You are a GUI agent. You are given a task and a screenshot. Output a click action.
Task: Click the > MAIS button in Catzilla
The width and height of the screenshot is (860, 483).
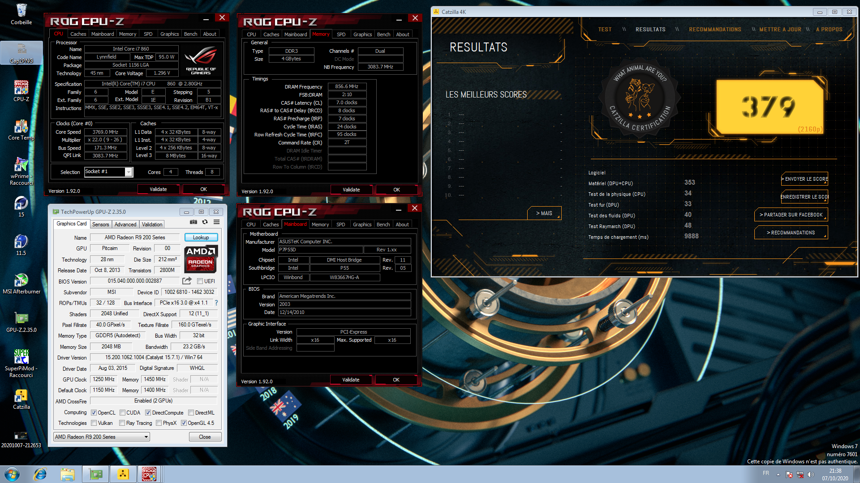pos(544,213)
